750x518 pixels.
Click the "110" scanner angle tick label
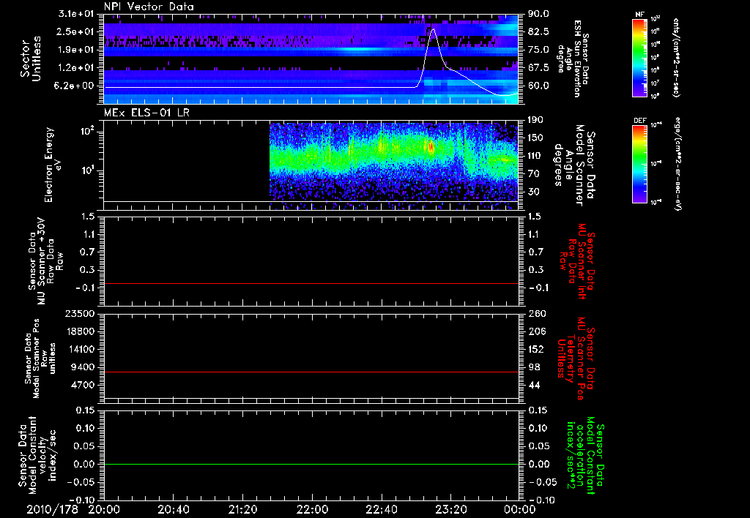tap(535, 156)
